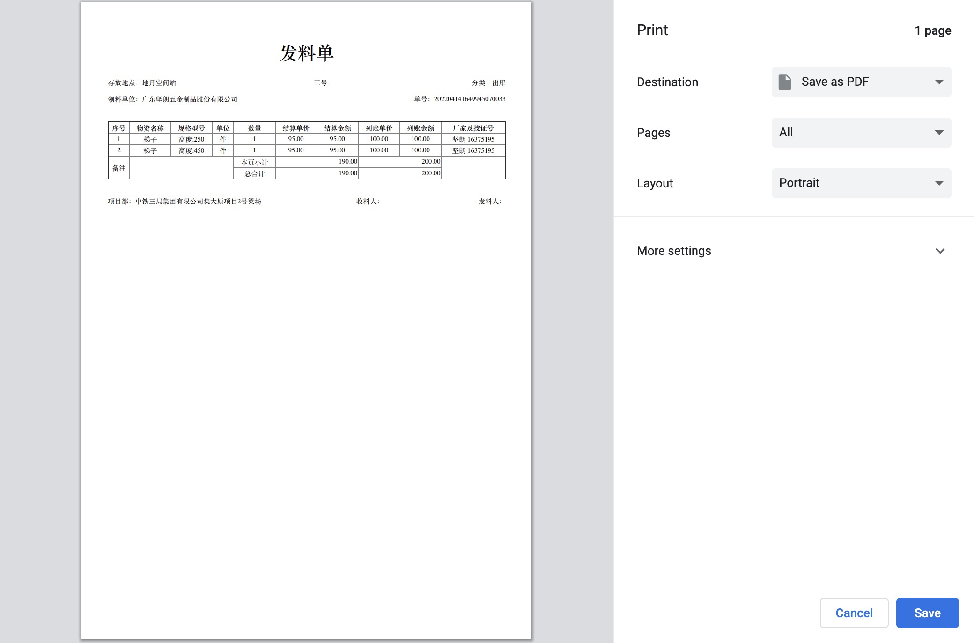Click the 本页小计 label cell
Image resolution: width=974 pixels, height=643 pixels.
tap(254, 162)
